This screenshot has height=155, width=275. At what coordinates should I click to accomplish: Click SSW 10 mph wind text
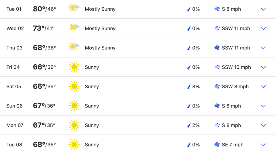(x=236, y=67)
